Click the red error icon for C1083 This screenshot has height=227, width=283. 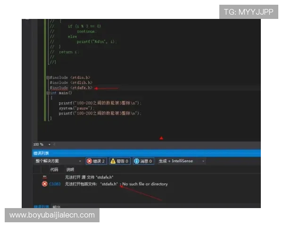coord(44,184)
